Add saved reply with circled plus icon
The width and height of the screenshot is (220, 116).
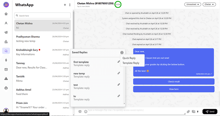click(x=122, y=52)
